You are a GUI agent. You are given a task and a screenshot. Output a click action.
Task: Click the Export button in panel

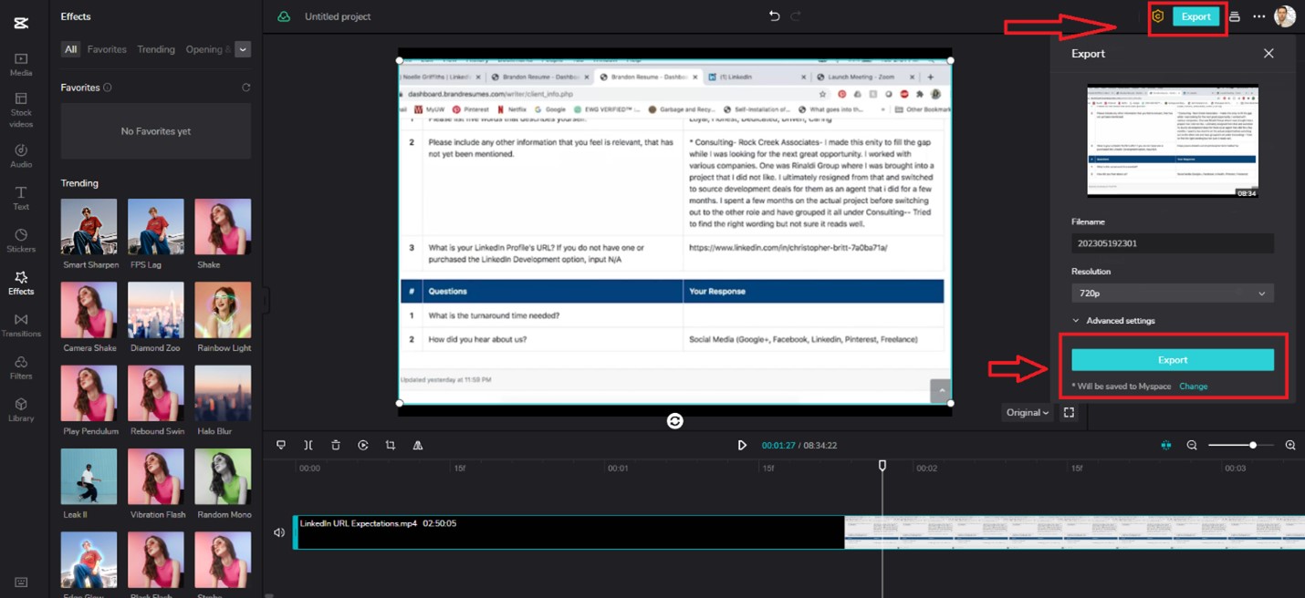pyautogui.click(x=1173, y=359)
